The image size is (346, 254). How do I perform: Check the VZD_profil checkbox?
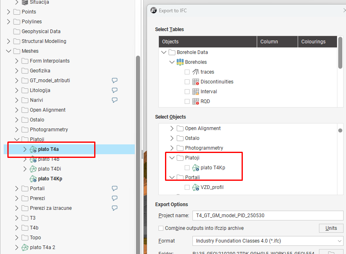[187, 187]
